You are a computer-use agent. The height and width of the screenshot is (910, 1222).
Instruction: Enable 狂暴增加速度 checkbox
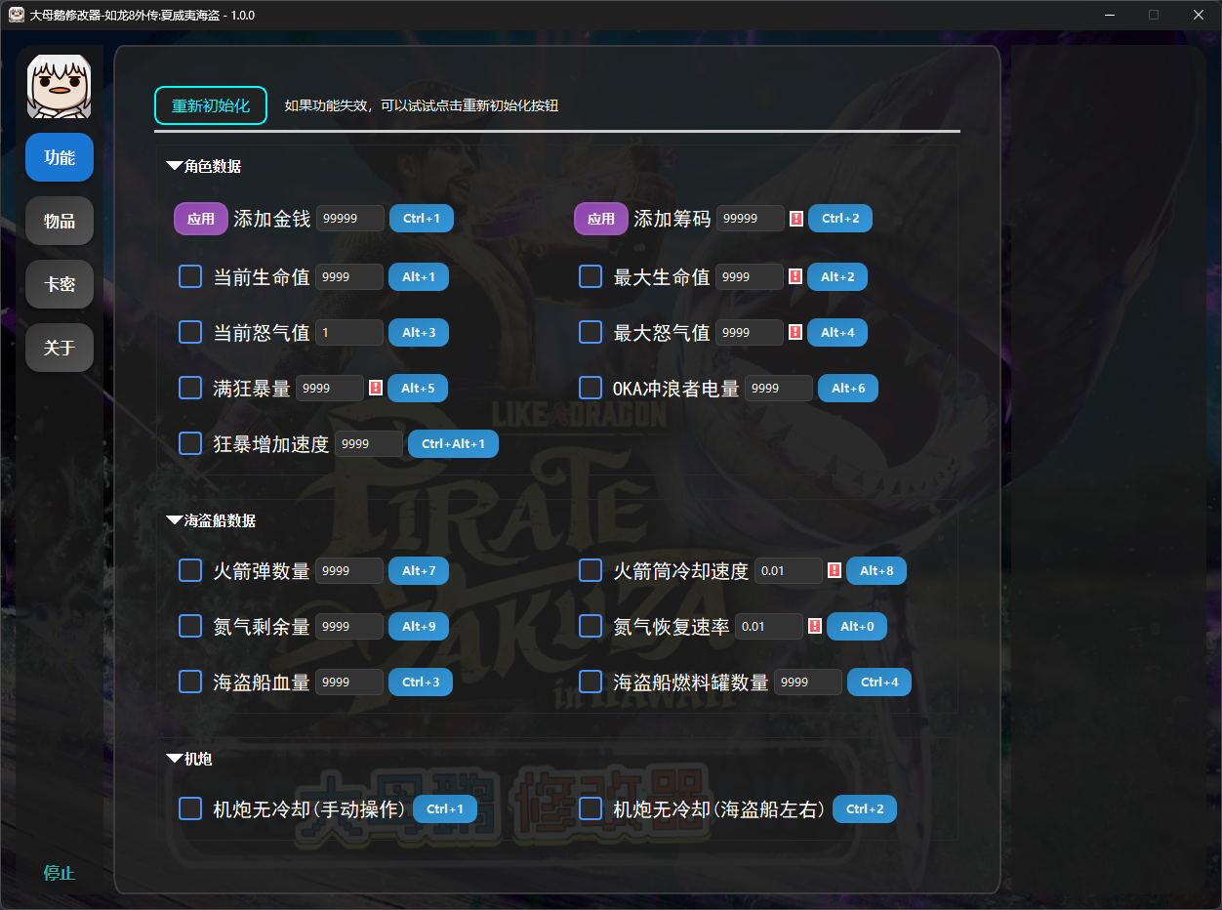coord(190,443)
